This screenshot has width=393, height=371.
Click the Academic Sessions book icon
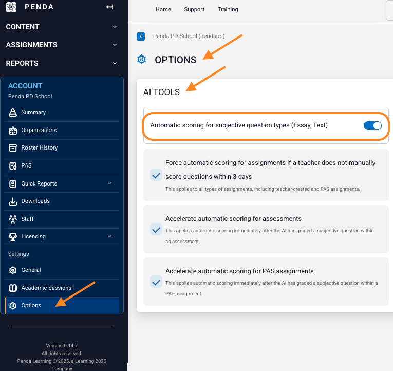(x=13, y=288)
